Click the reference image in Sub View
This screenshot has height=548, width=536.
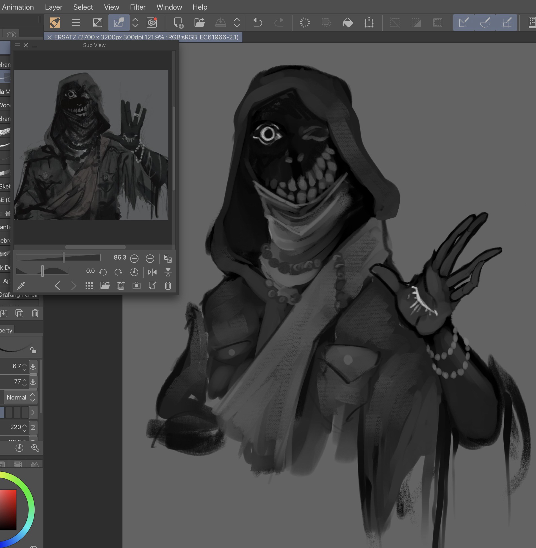(91, 145)
